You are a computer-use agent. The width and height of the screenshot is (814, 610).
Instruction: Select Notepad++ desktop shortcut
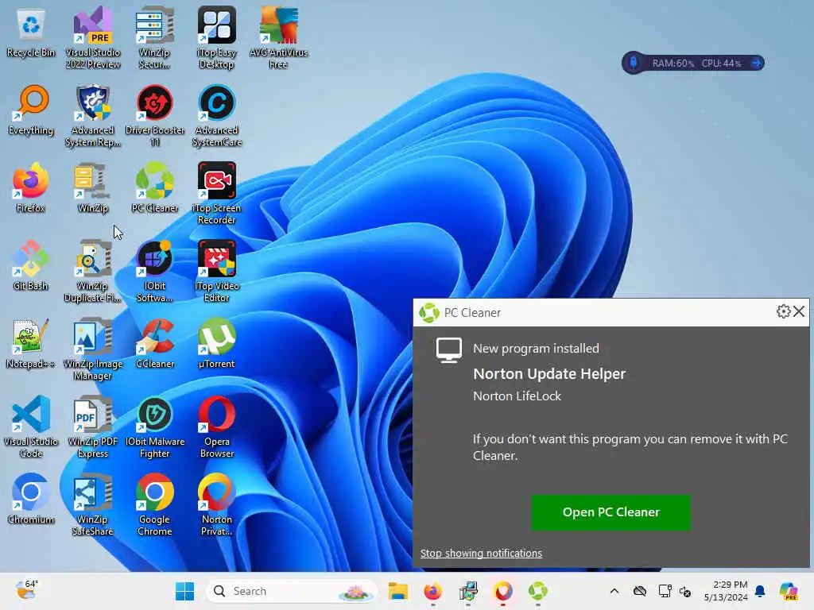click(31, 343)
